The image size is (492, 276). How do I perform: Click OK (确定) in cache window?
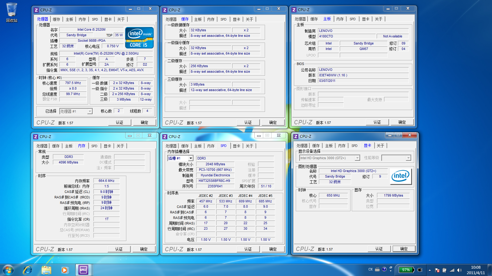[273, 122]
